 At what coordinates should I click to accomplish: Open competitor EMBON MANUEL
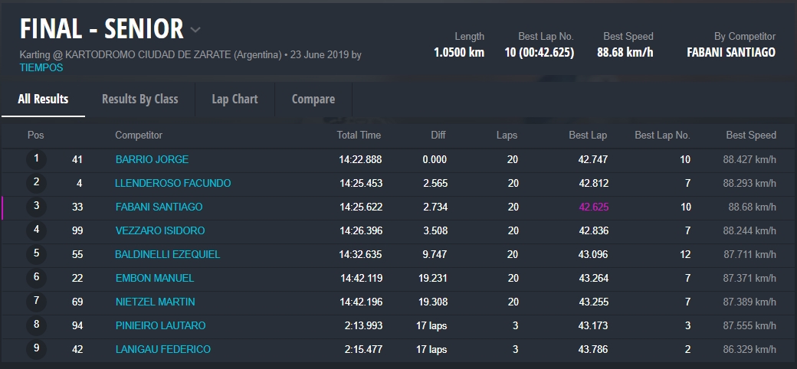click(x=154, y=278)
